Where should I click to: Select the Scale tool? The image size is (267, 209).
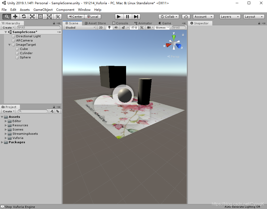[x=32, y=17]
